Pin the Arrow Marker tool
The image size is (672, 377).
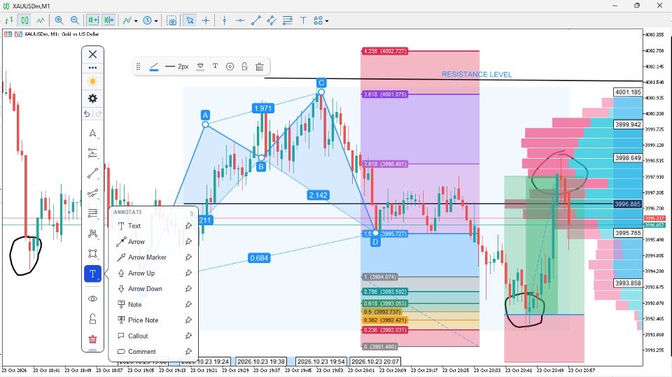click(188, 257)
